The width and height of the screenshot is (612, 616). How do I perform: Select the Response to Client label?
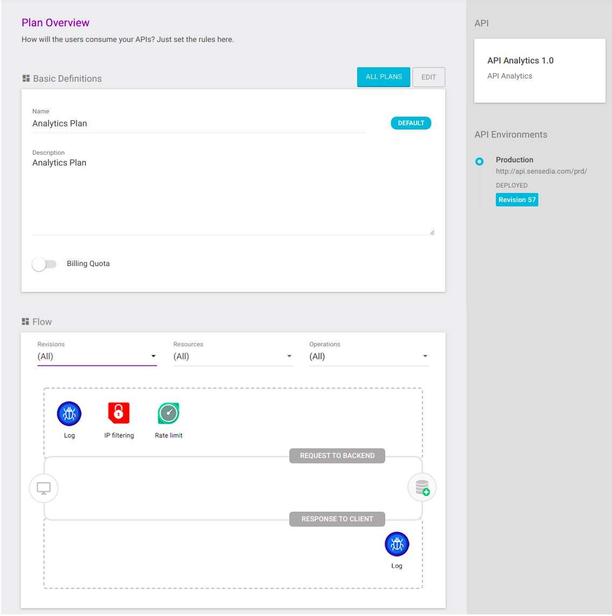(x=337, y=519)
